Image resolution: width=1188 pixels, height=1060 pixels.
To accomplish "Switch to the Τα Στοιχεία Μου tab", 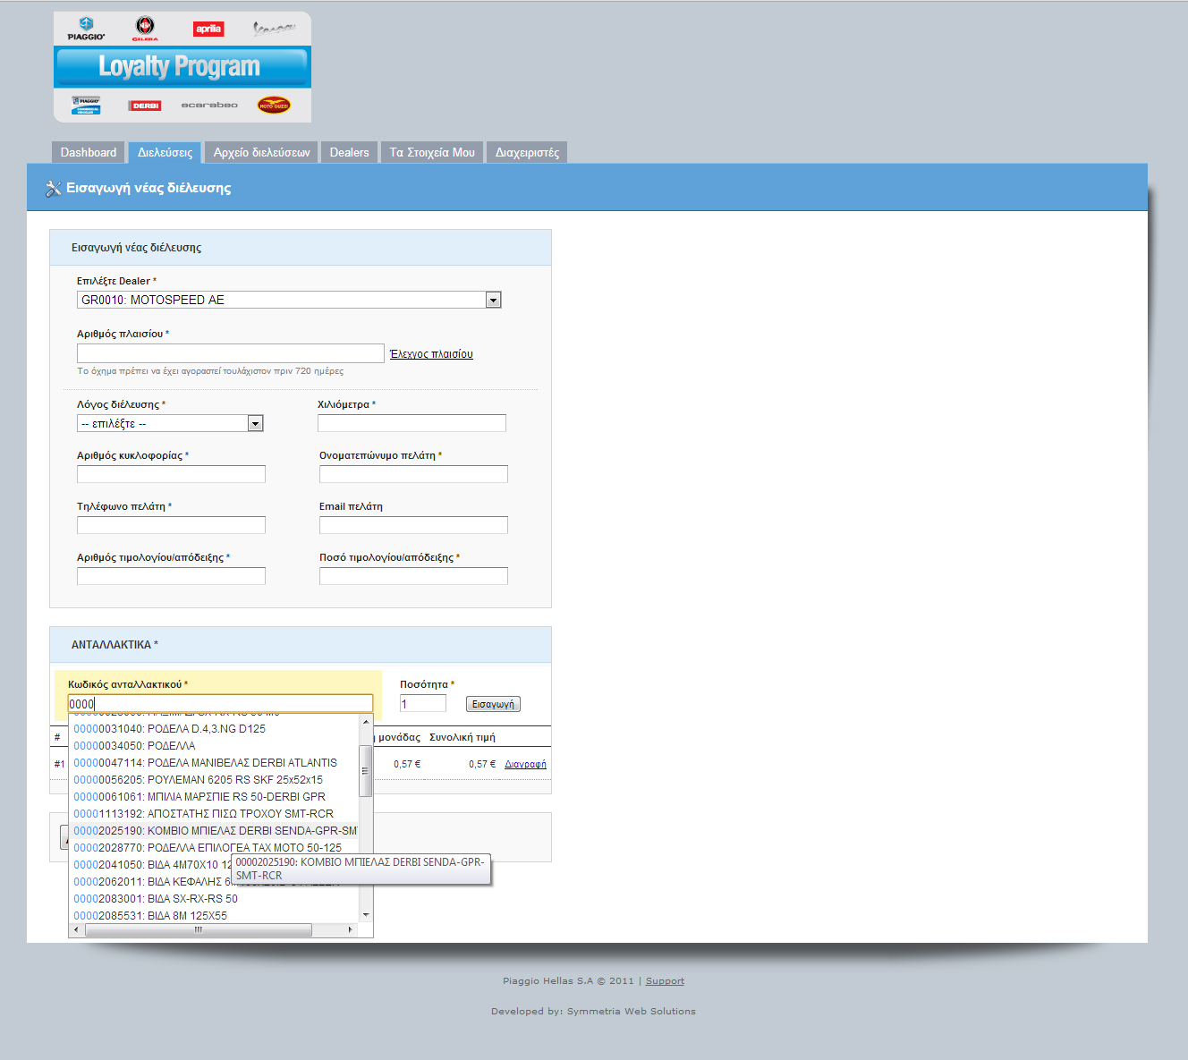I will coord(432,152).
